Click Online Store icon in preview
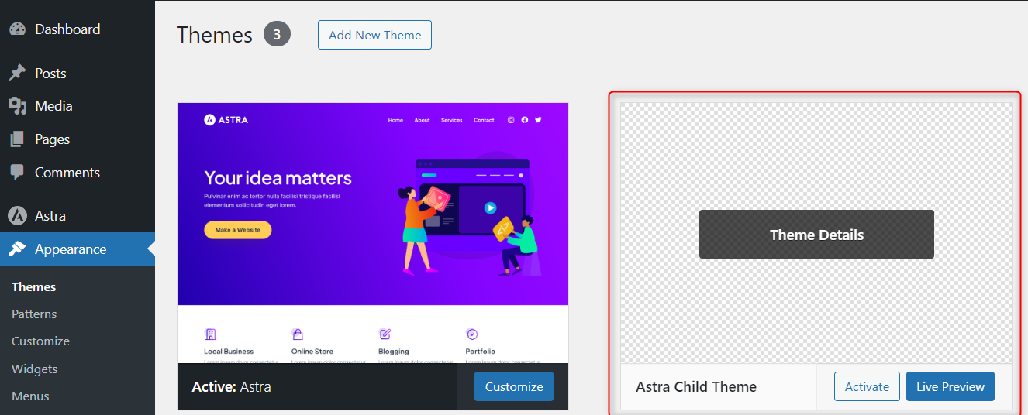This screenshot has height=415, width=1028. 298,334
